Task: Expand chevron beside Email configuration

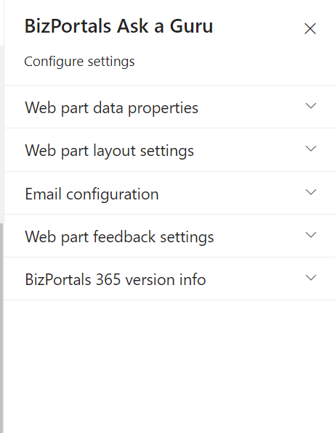Action: pos(311,192)
